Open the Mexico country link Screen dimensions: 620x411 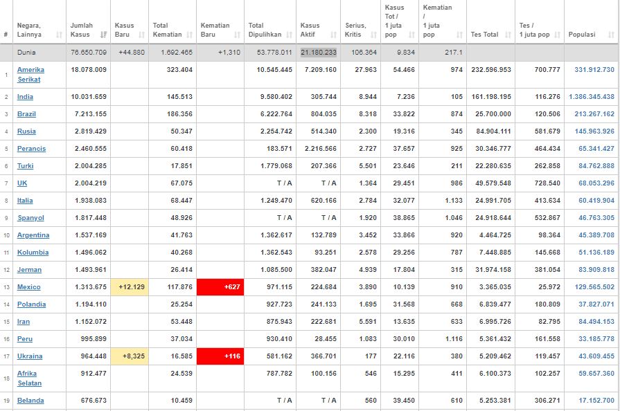click(29, 287)
